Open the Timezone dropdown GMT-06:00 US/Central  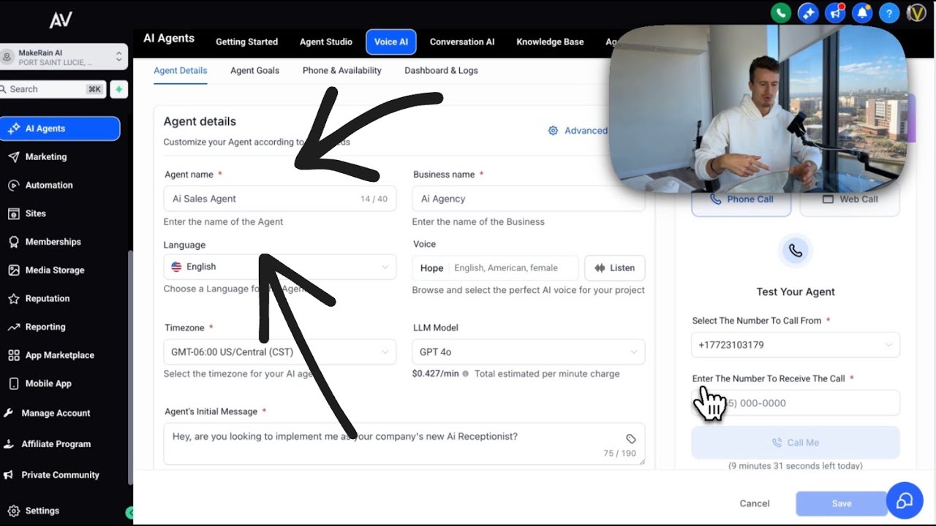tap(280, 352)
